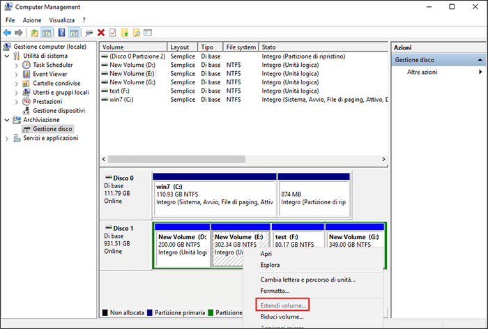Image resolution: width=488 pixels, height=329 pixels.
Task: Collapse the Utilità di sistema node
Action: 7,56
